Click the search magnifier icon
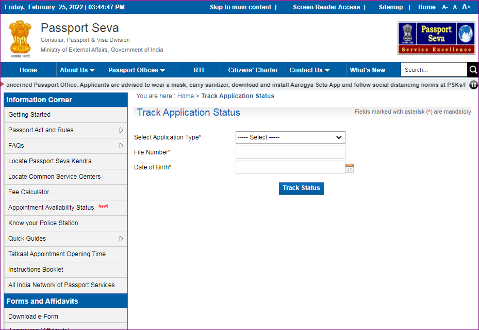479x330 pixels. pyautogui.click(x=473, y=70)
